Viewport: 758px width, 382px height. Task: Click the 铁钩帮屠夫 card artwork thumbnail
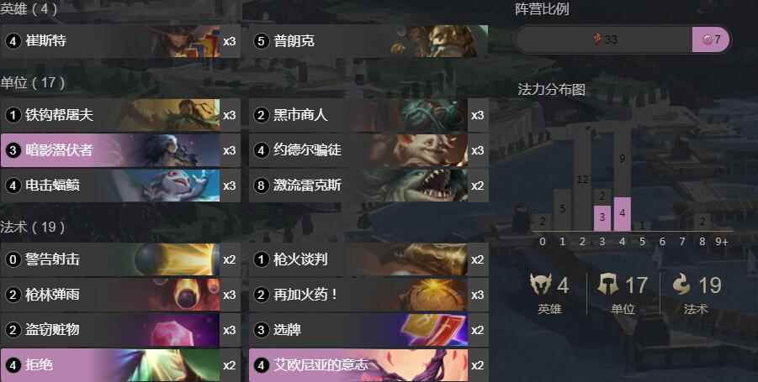(x=169, y=115)
